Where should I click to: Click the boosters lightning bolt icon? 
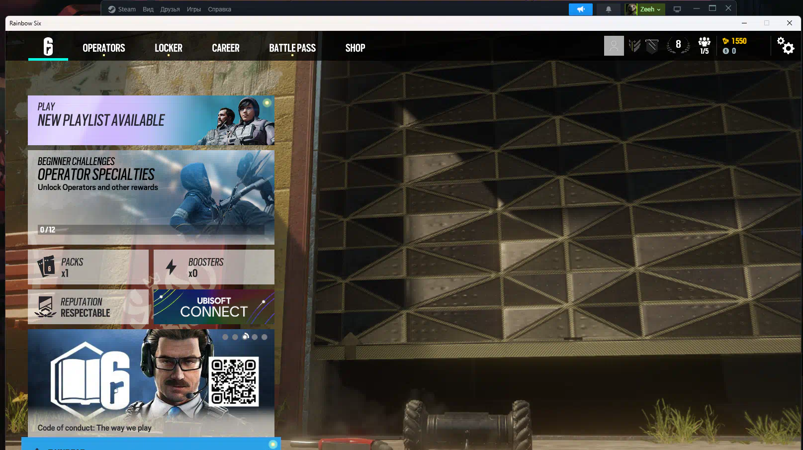[171, 267]
